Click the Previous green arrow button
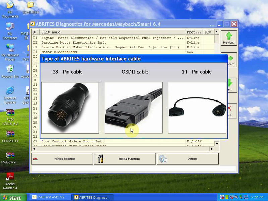 (228, 38)
